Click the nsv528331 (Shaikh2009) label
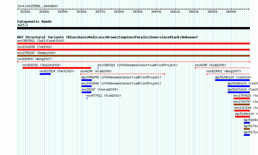Screen dimensions: 258x155 tap(42, 65)
